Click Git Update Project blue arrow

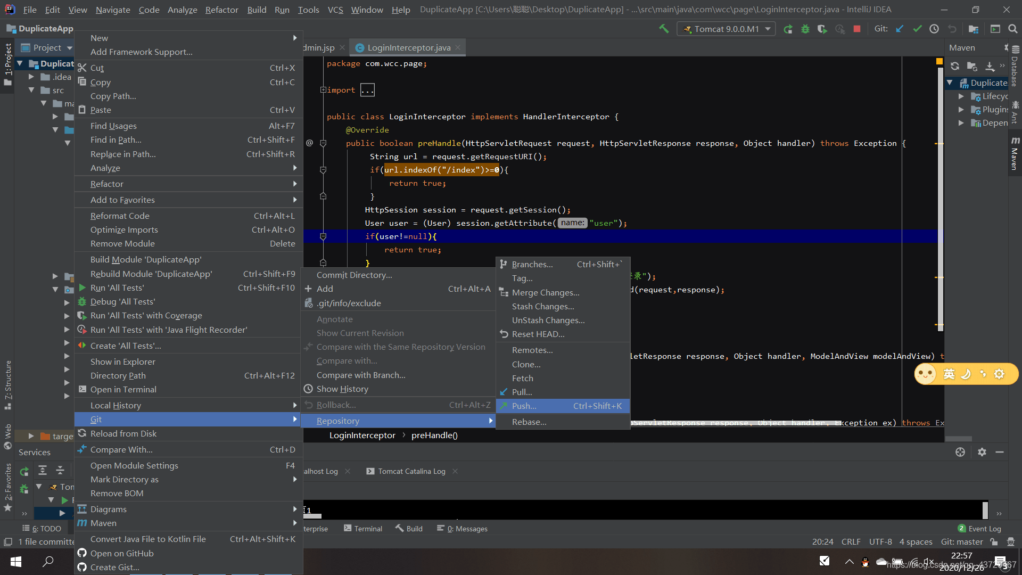900,29
